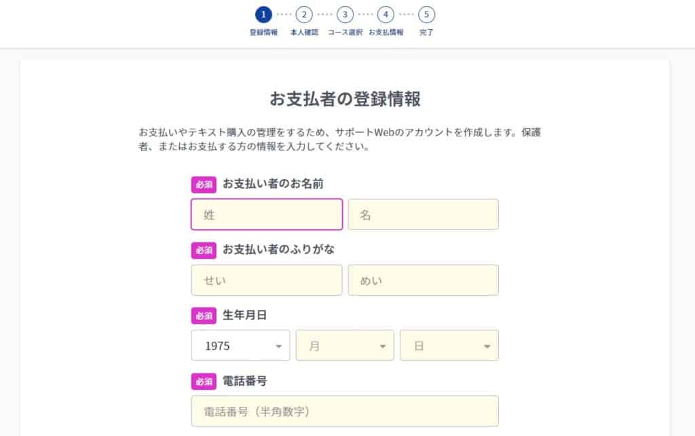Click the 必須 badge beside 生年月日

(x=204, y=316)
